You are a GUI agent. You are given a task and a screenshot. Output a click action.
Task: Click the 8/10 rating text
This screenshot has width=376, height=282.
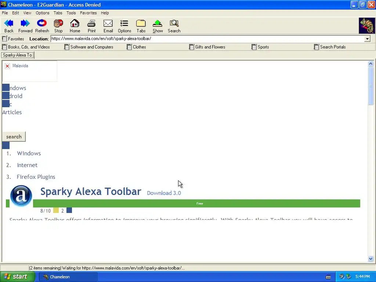(45, 211)
